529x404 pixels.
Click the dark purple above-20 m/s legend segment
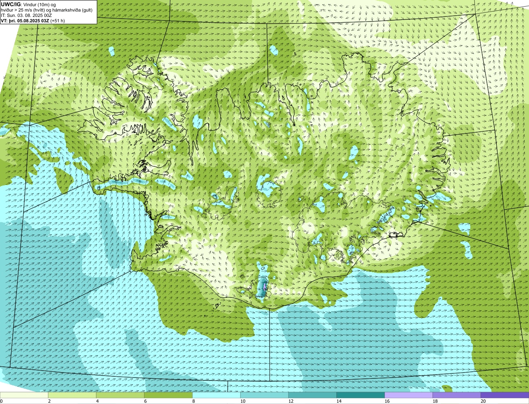(505, 395)
